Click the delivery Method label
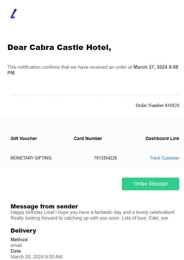184x260 pixels. coord(19,240)
